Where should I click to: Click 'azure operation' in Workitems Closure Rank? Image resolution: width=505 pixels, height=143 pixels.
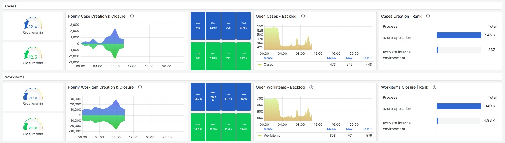397,109
